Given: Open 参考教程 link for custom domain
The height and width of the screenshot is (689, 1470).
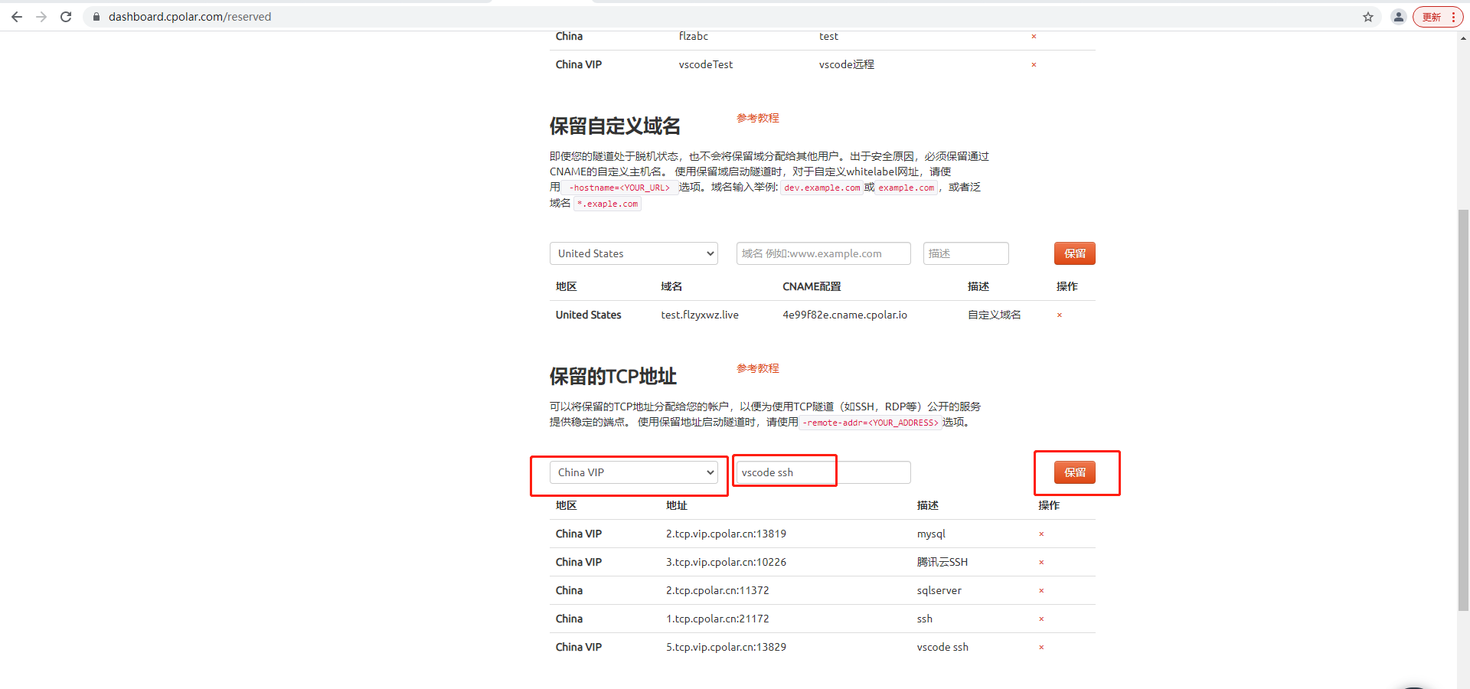Looking at the screenshot, I should coord(758,118).
